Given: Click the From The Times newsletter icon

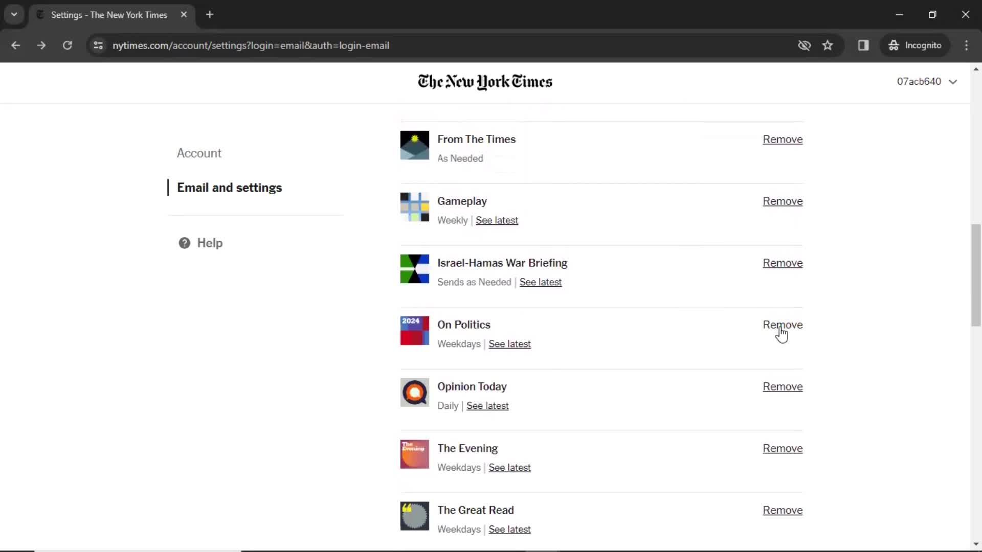Looking at the screenshot, I should point(415,145).
